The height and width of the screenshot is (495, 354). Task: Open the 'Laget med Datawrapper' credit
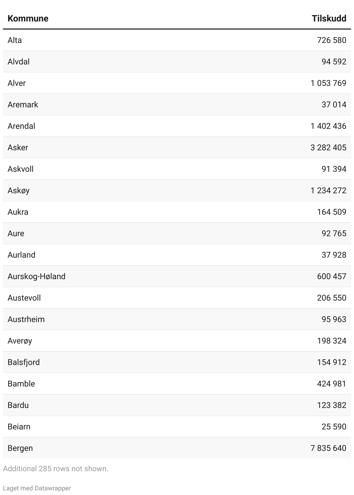tap(37, 488)
